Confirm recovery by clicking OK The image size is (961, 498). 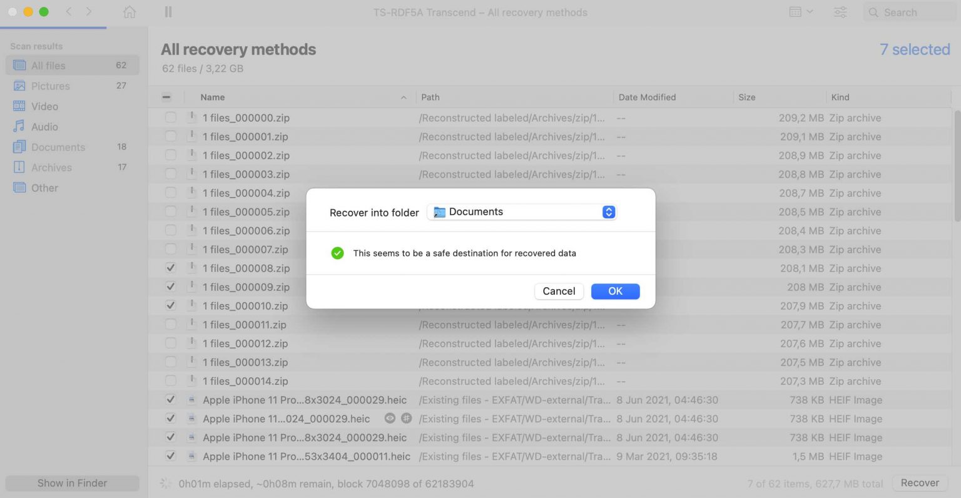(614, 291)
